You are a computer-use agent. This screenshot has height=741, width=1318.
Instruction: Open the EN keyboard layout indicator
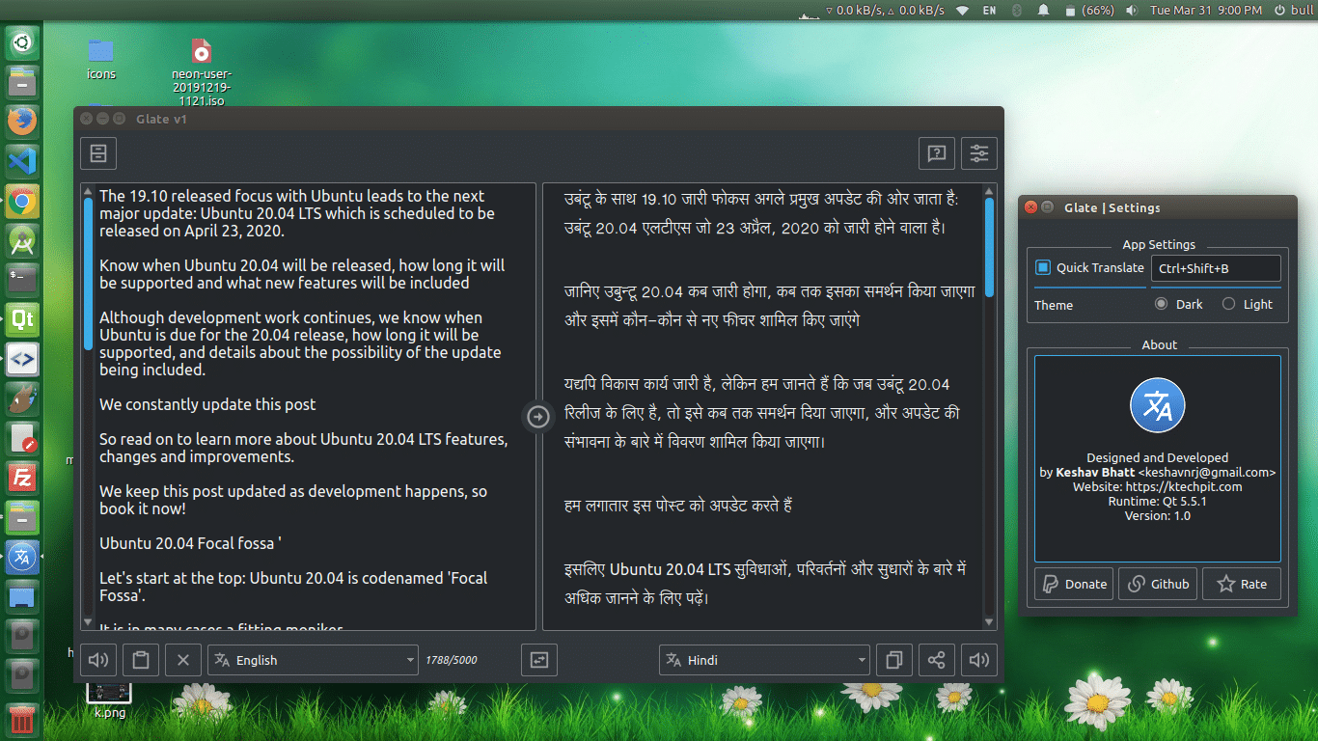989,10
